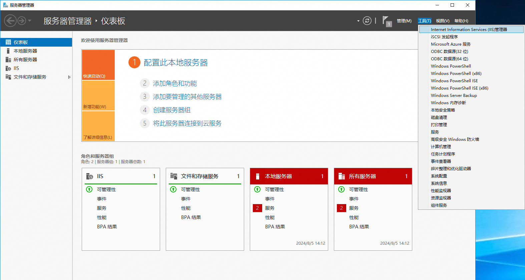
Task: Choose Internet Information Services (IIS)管理器 menu item
Action: click(471, 30)
